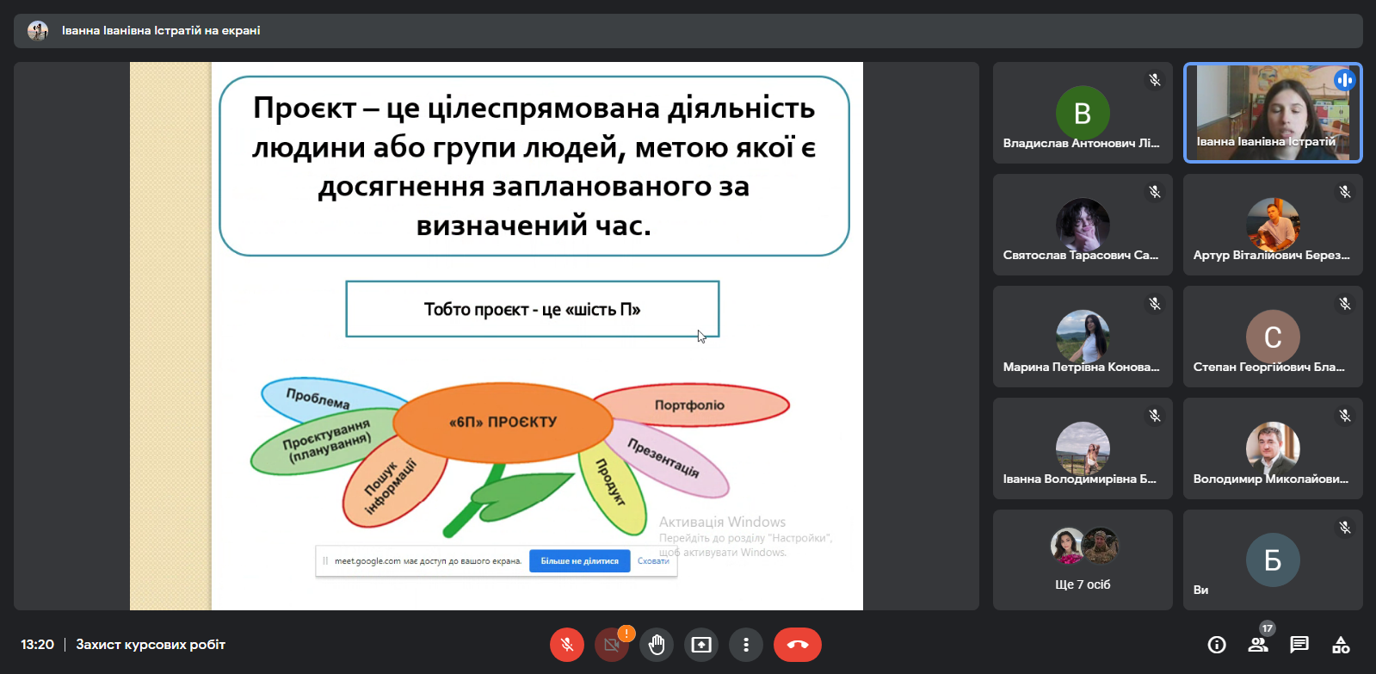The width and height of the screenshot is (1376, 674).
Task: Click the muted mic icon on Артур's tile
Action: coord(1345,192)
